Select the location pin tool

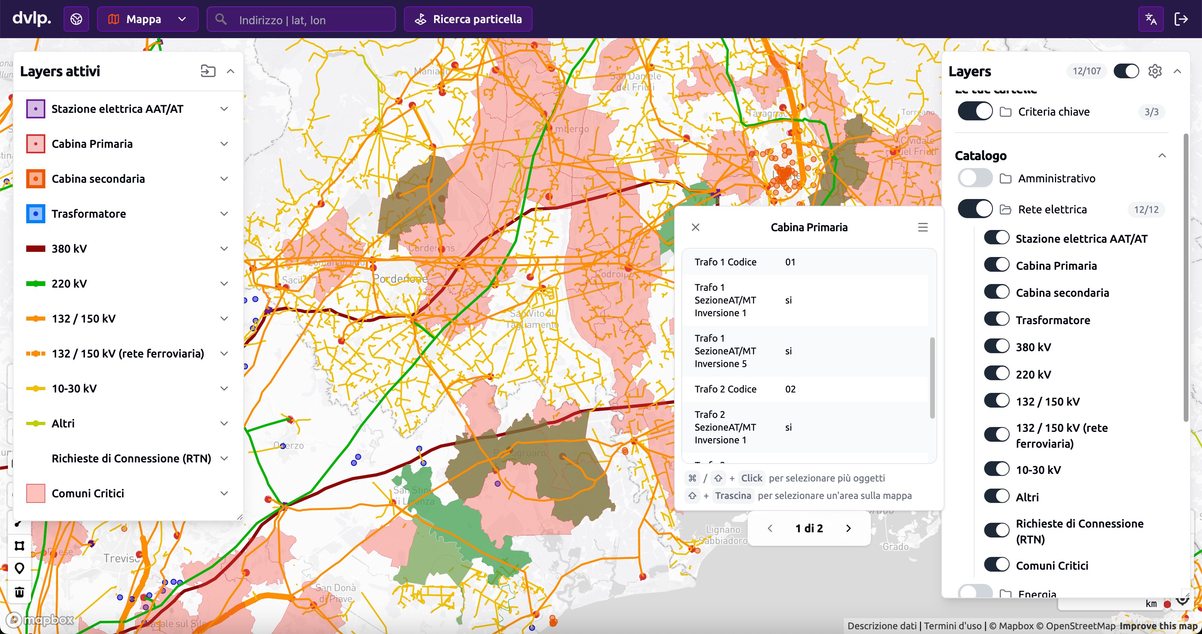(19, 568)
